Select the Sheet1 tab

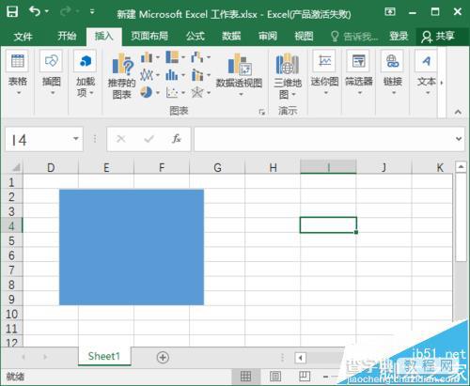point(104,356)
